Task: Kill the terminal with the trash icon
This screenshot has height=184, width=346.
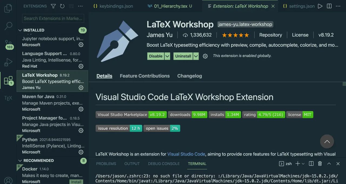Action: click(320, 163)
